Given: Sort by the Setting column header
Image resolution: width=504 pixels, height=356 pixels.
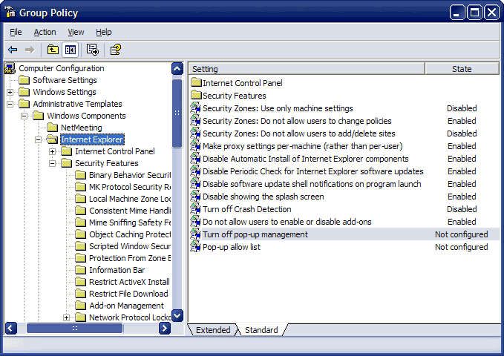Looking at the screenshot, I should (307, 69).
